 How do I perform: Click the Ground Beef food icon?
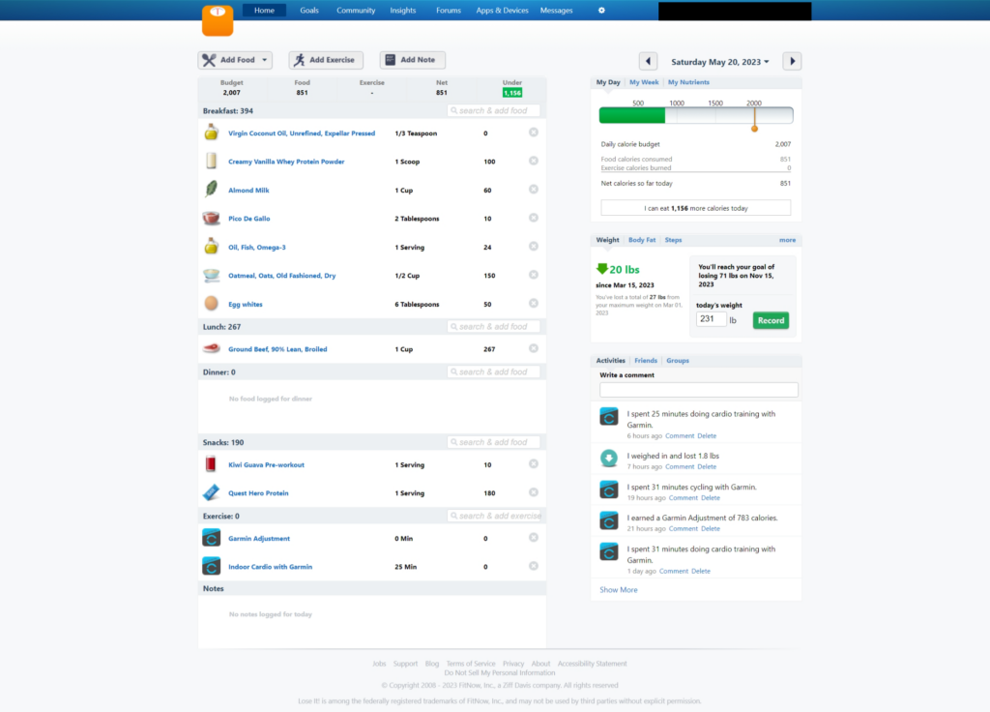click(x=211, y=349)
